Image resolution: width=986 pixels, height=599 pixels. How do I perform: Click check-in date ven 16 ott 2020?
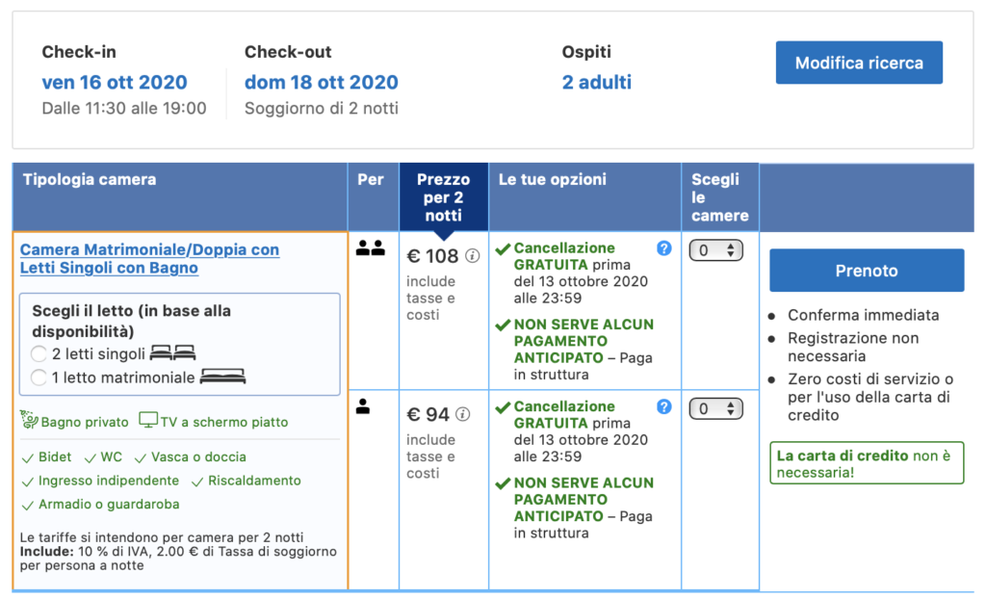pyautogui.click(x=115, y=83)
